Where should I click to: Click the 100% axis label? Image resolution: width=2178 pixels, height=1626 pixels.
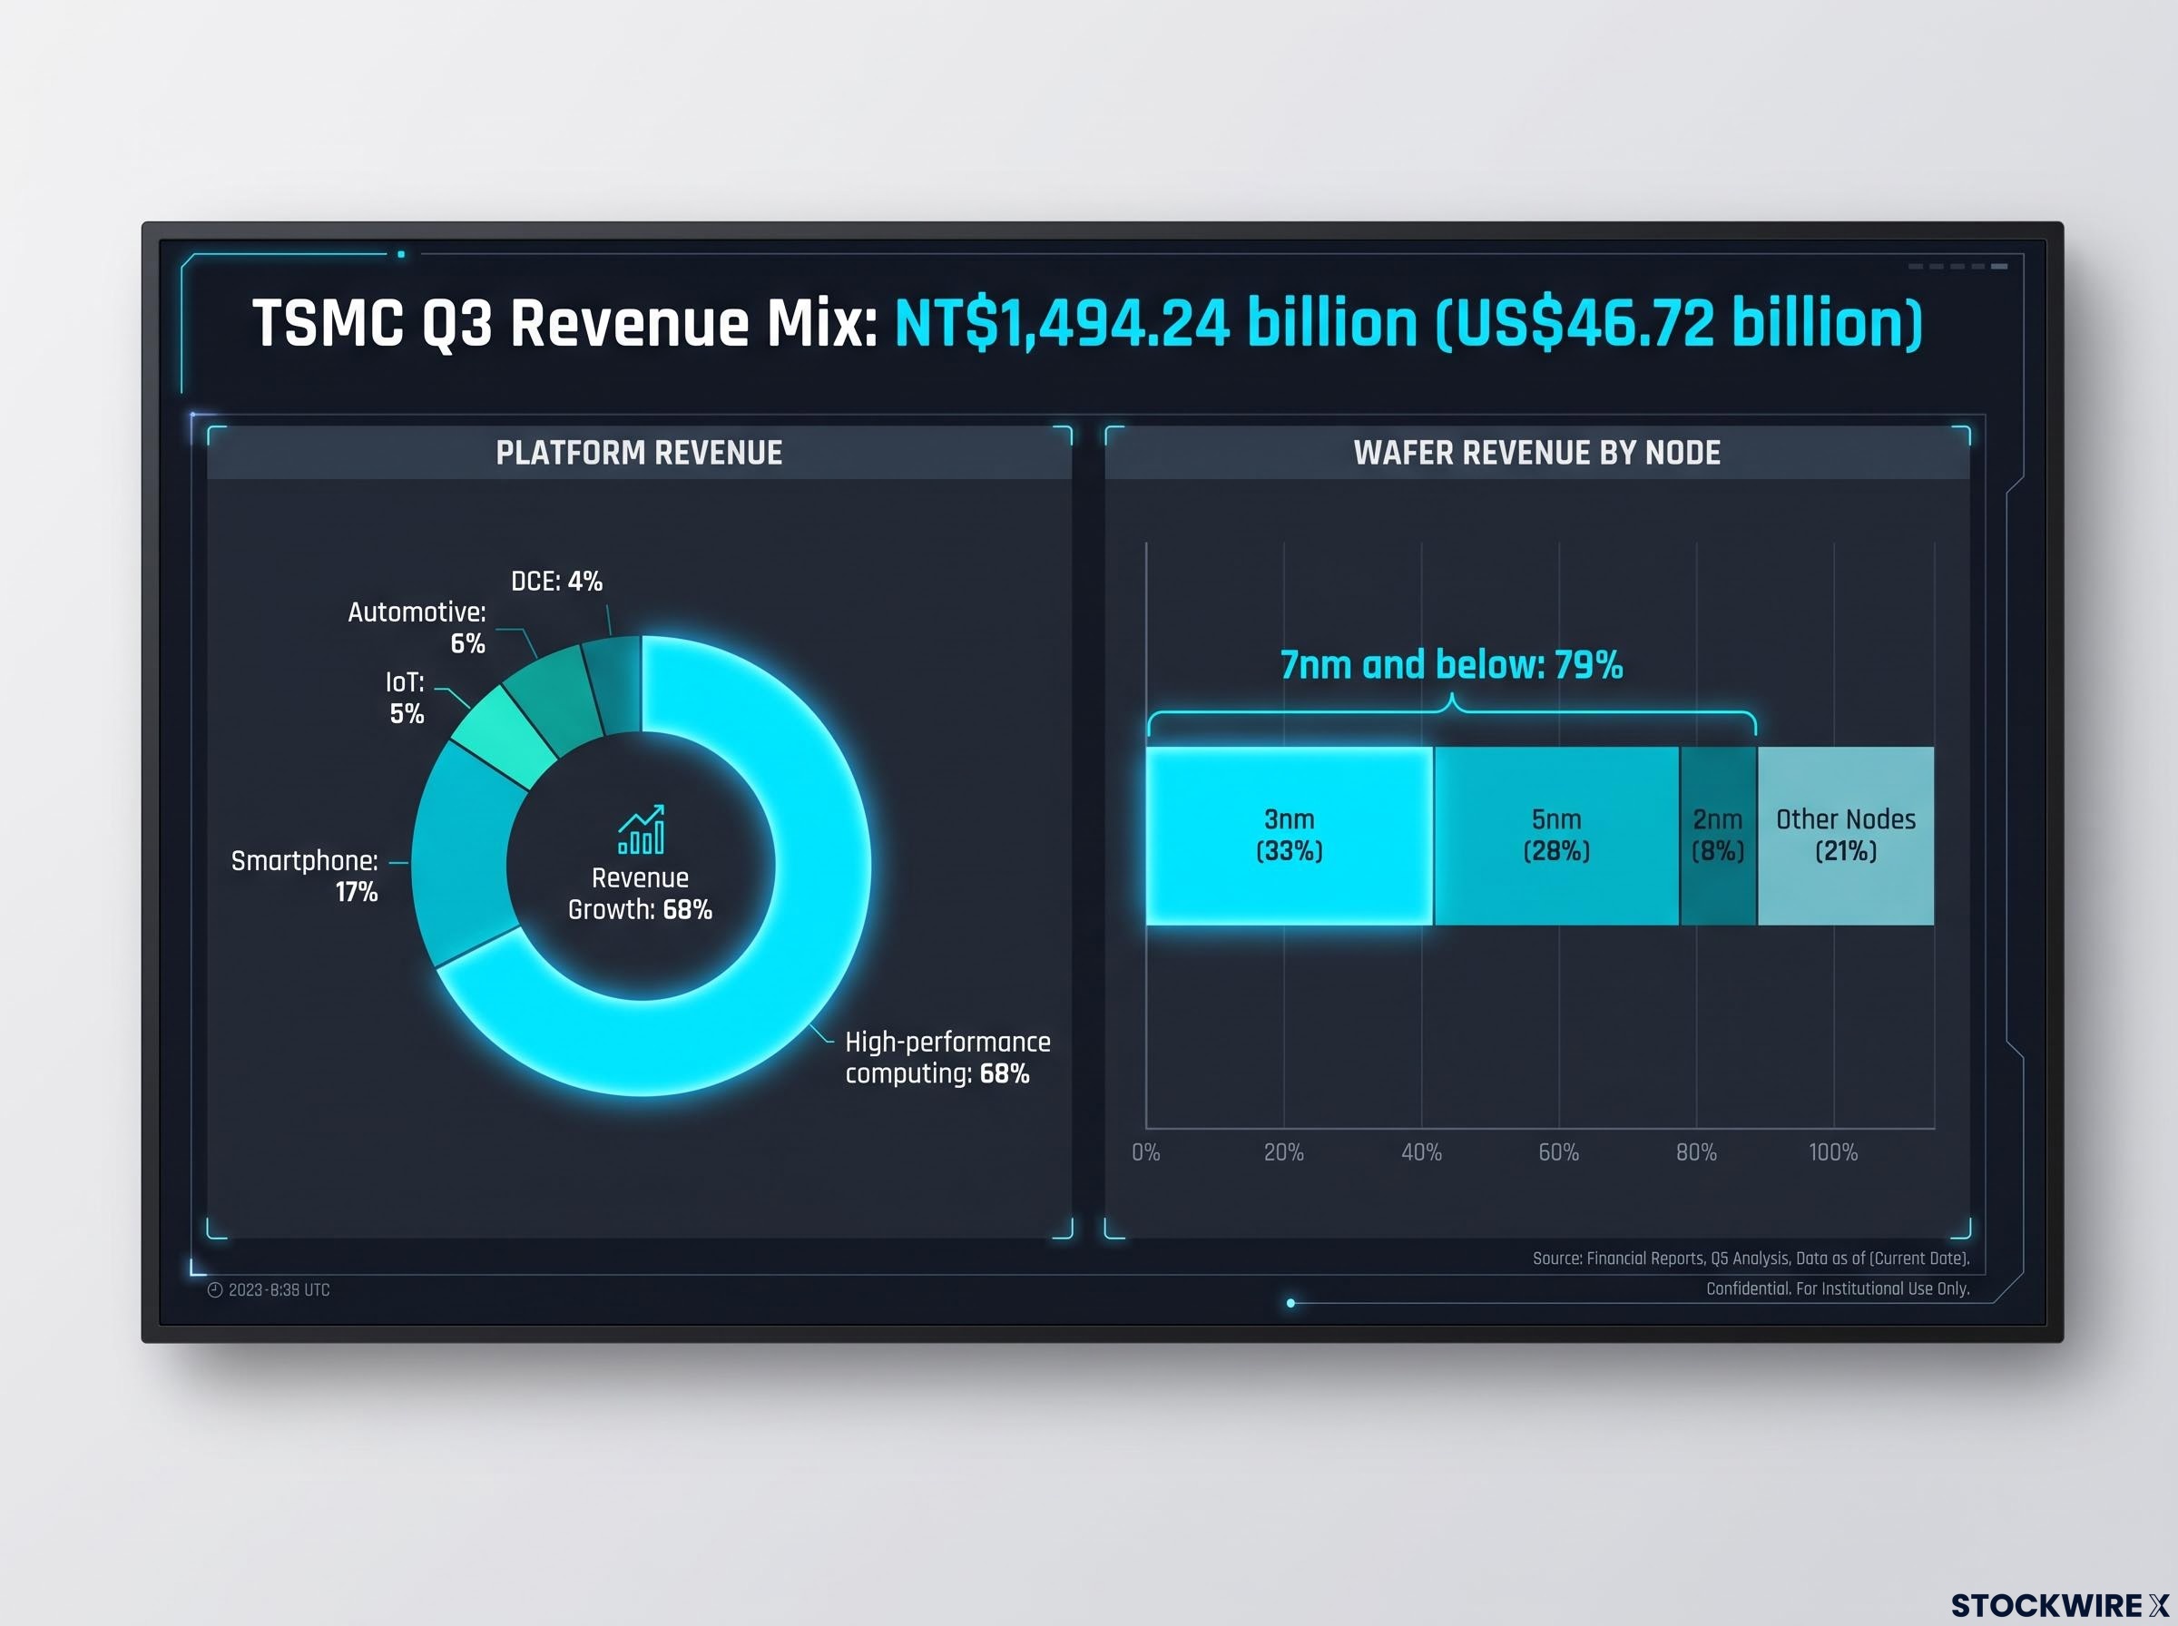[1832, 1152]
